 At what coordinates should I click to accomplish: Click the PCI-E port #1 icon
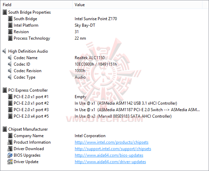pos(10,97)
